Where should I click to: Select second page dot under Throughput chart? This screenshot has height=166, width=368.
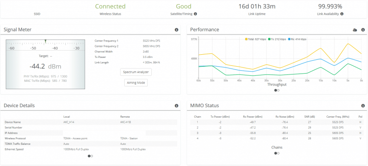pyautogui.click(x=278, y=90)
